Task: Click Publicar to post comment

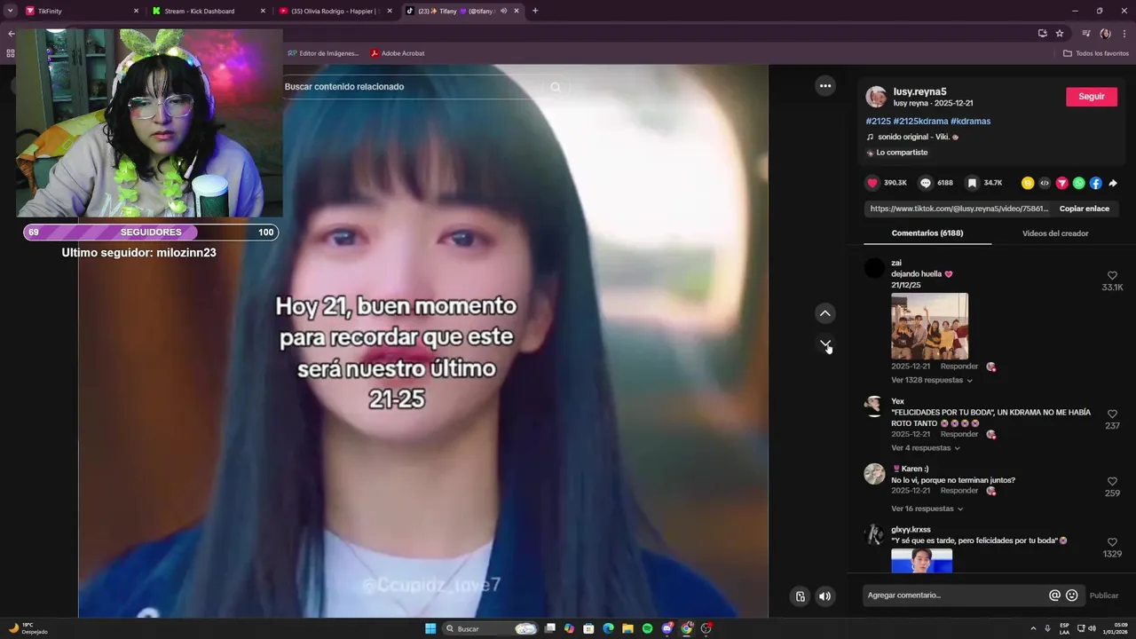Action: [x=1104, y=596]
